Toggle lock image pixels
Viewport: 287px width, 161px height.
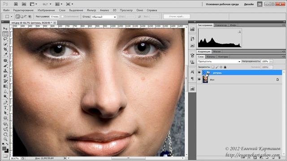217,67
